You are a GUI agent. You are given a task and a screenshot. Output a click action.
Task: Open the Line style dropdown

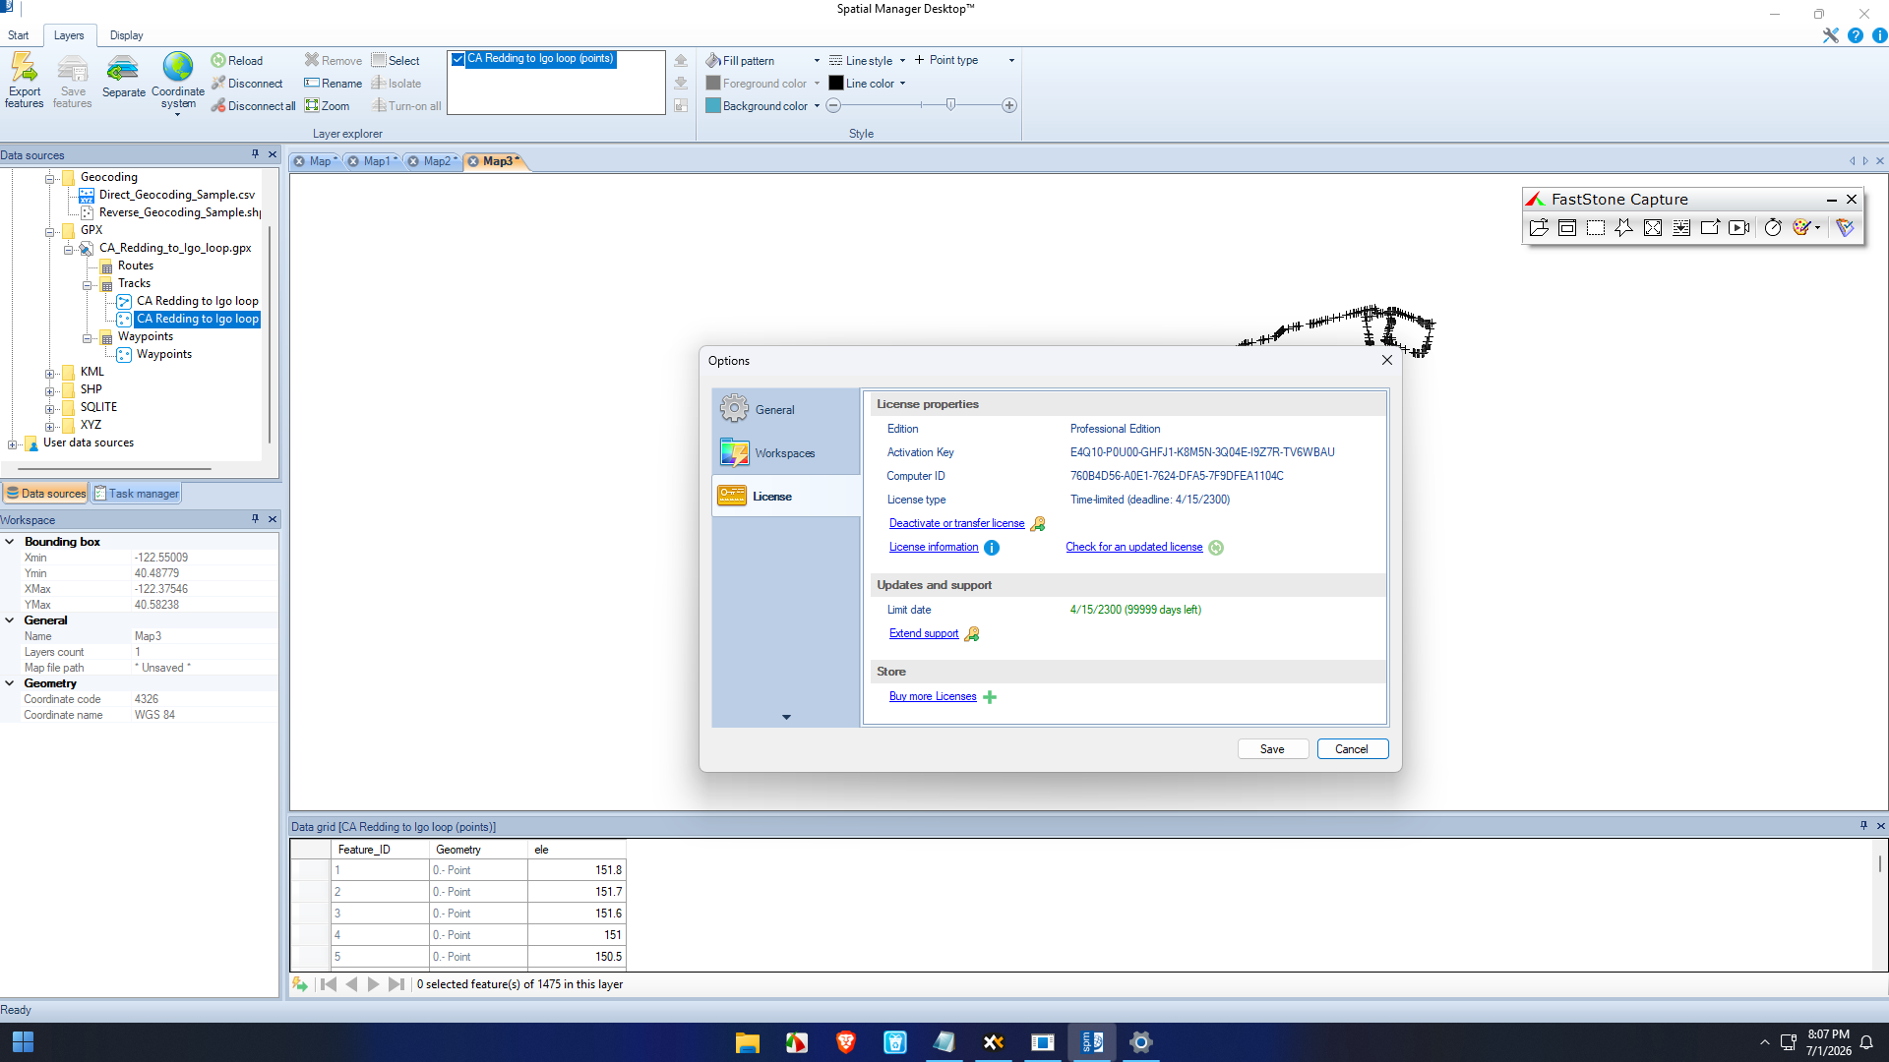(902, 61)
